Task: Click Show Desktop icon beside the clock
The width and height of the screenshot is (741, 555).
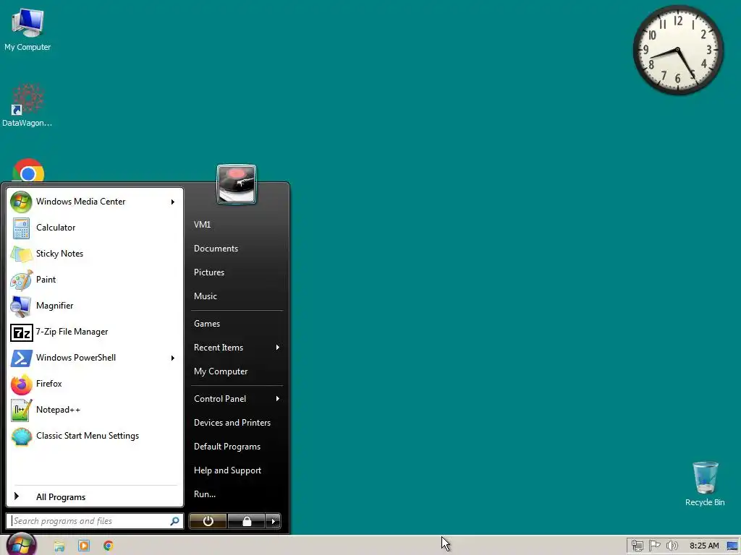Action: click(732, 546)
